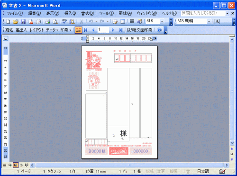Viewport: 237px width, 176px height.
Task: Go to the last record
Action: (121, 30)
